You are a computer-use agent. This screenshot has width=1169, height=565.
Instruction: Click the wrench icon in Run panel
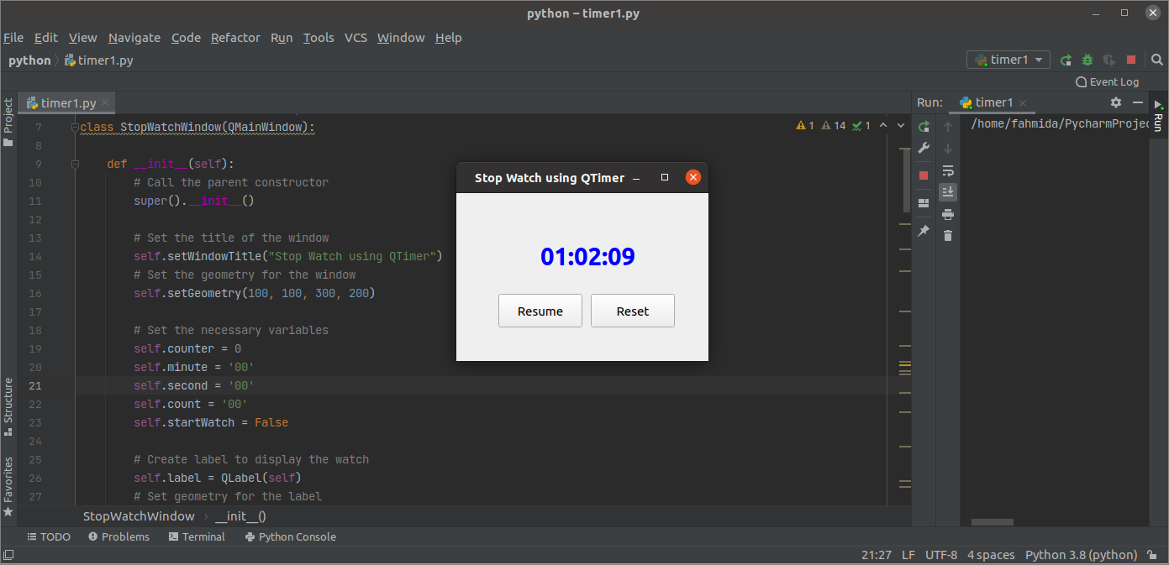[924, 148]
